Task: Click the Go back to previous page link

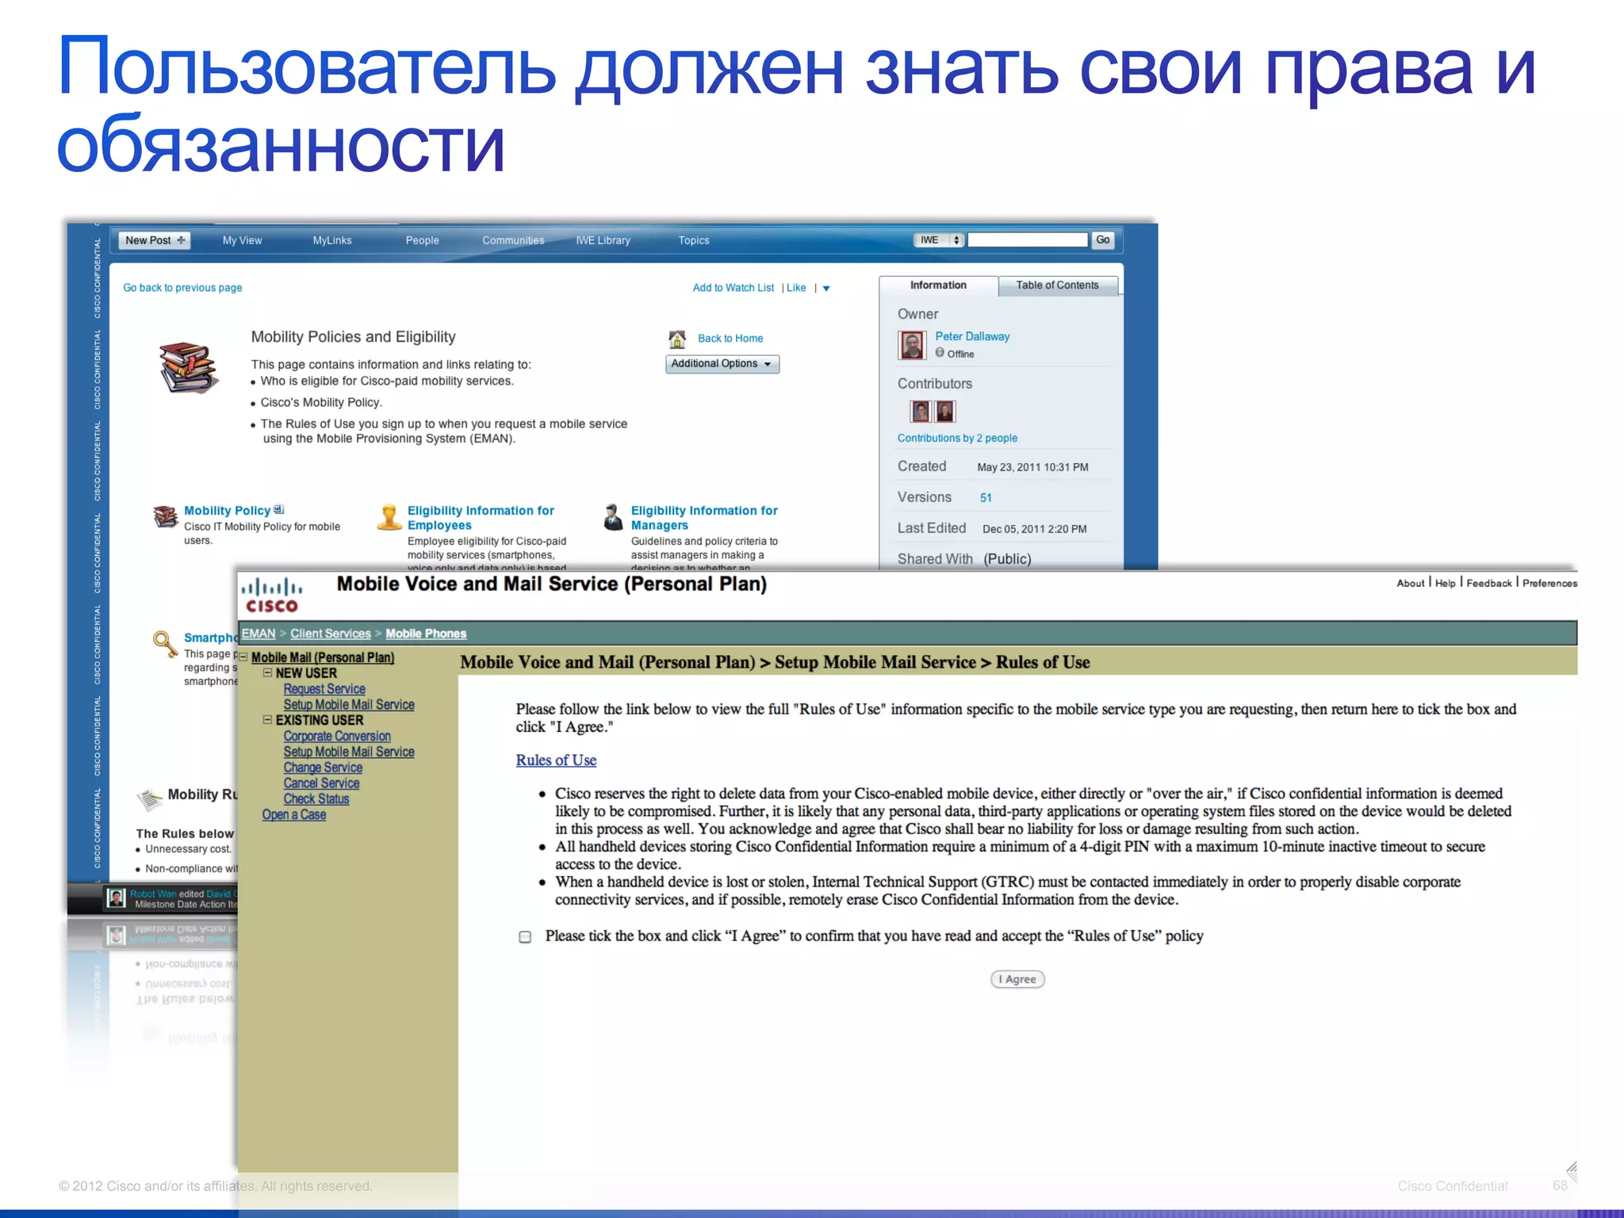Action: (x=182, y=288)
